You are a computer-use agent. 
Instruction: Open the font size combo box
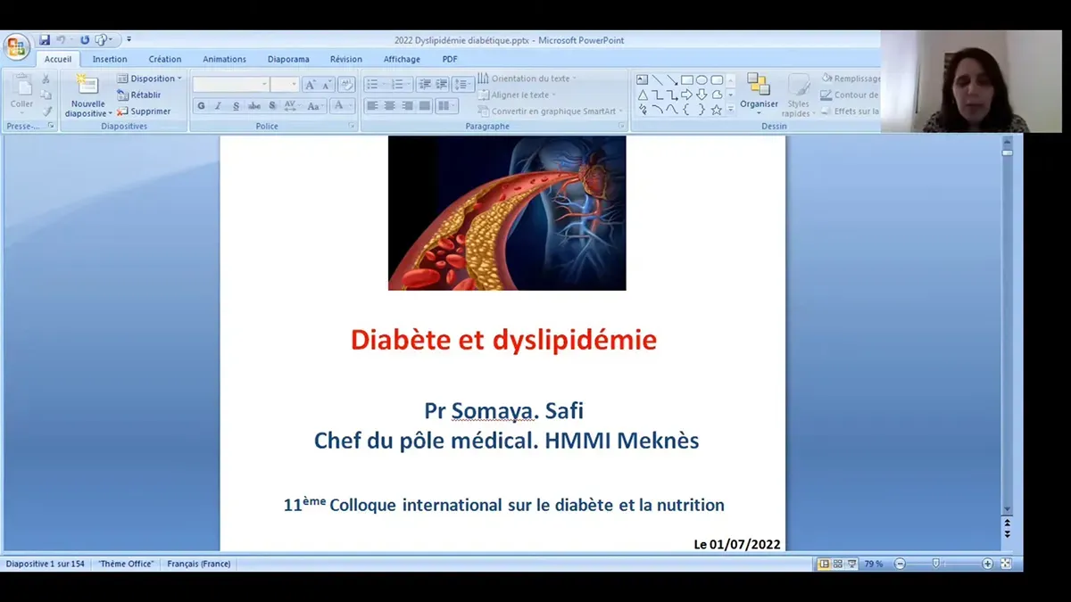284,84
